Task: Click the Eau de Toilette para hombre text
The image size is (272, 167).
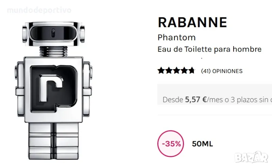Action: 209,49
